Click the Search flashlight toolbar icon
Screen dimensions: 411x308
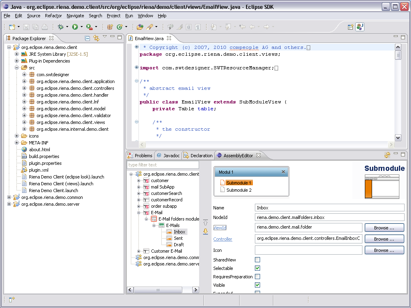pyautogui.click(x=150, y=27)
